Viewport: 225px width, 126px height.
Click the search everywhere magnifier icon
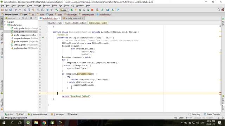pos(219,10)
